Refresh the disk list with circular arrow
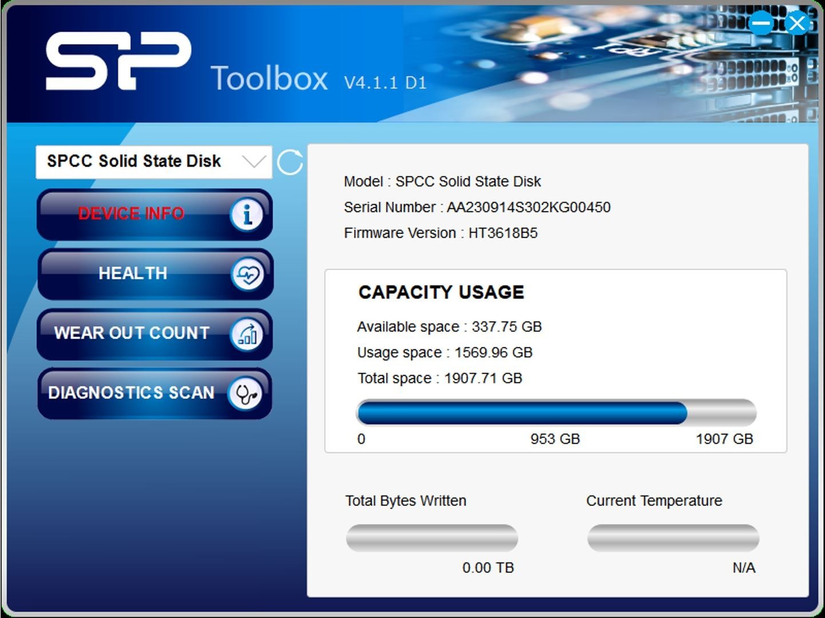This screenshot has height=618, width=825. pos(289,162)
